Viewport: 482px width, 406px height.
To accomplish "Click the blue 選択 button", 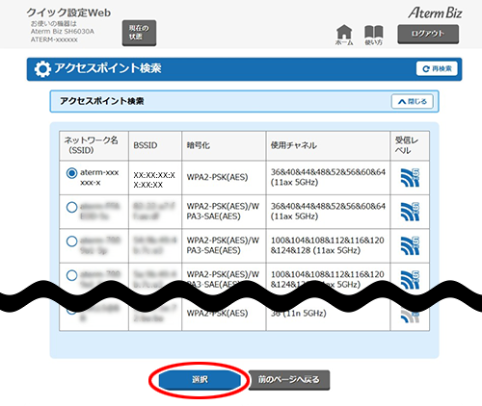I will click(x=200, y=380).
